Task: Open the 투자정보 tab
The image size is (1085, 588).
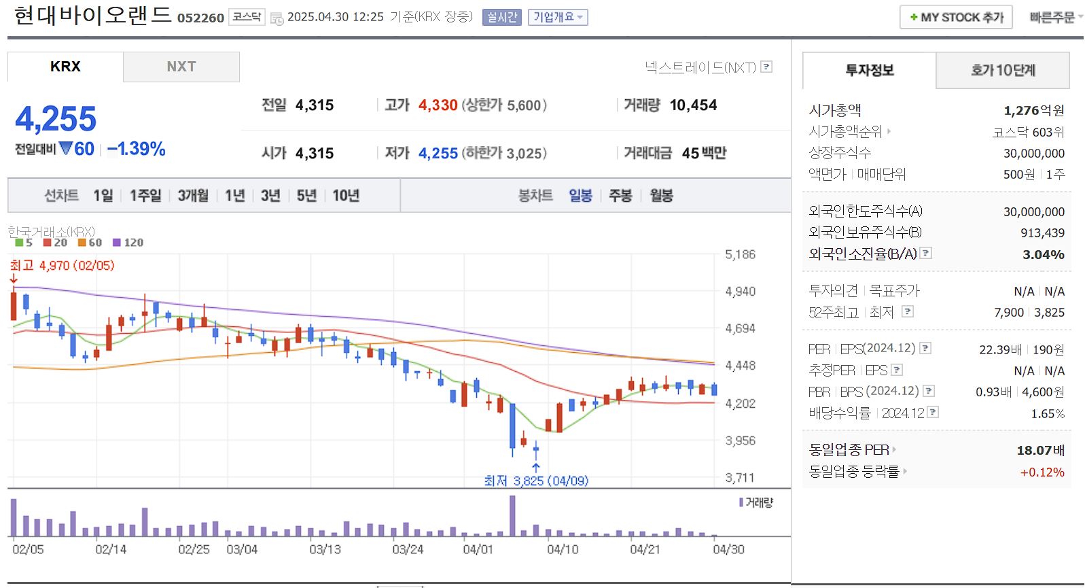Action: coord(869,70)
